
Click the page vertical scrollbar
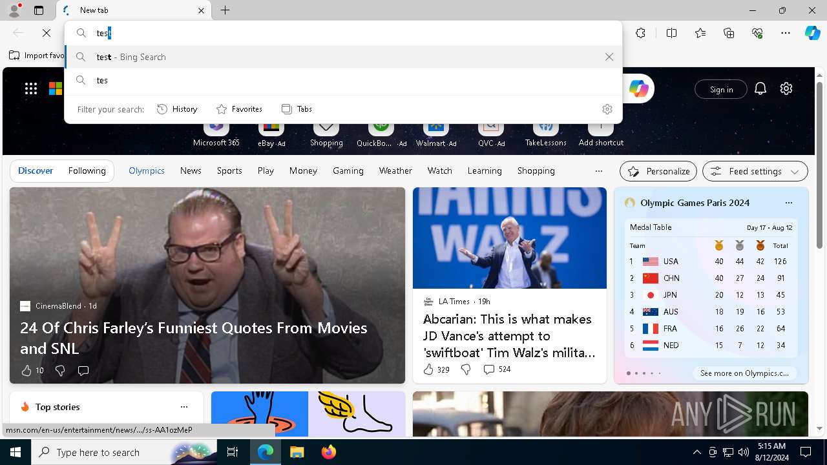pyautogui.click(x=819, y=166)
